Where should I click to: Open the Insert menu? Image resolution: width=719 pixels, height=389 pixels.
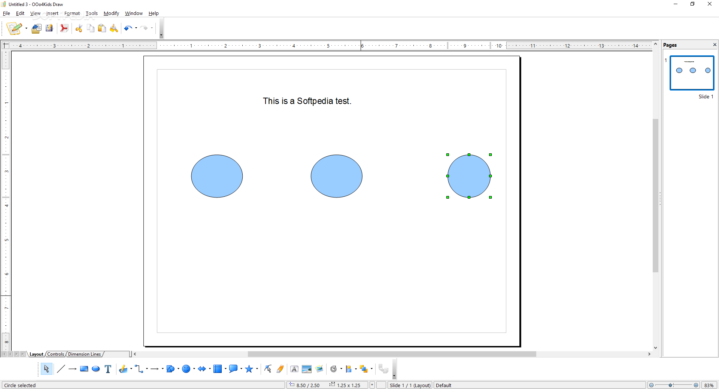(x=52, y=13)
